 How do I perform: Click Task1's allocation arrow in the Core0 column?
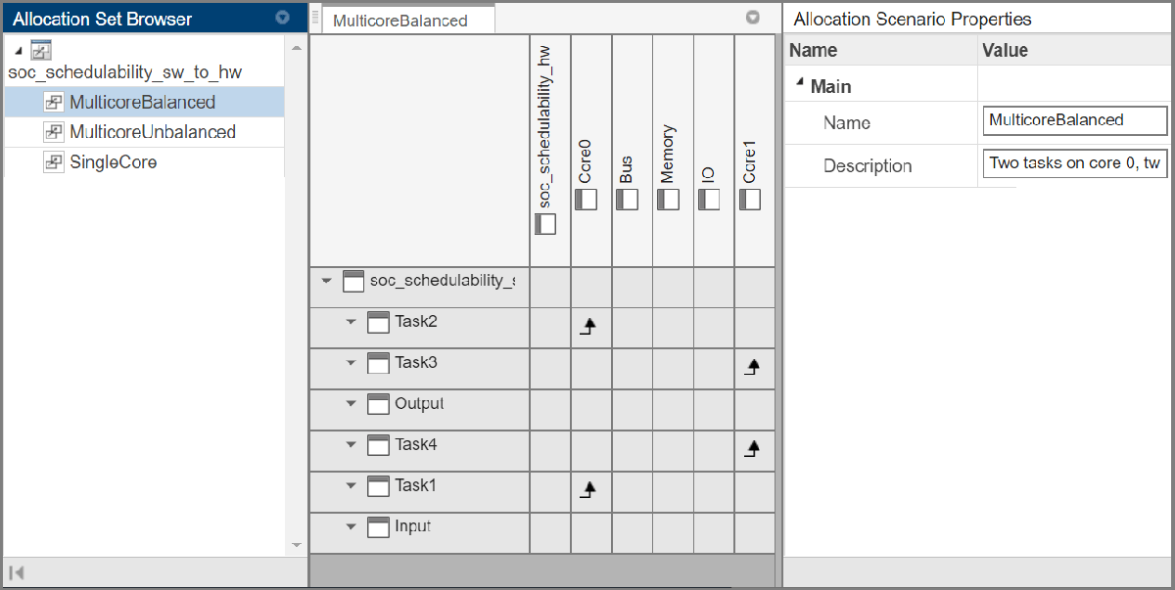click(589, 484)
